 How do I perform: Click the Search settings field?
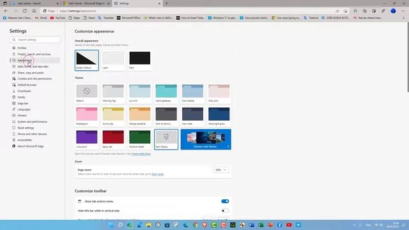(x=35, y=40)
